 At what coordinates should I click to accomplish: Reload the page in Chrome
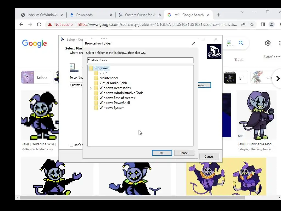click(39, 24)
